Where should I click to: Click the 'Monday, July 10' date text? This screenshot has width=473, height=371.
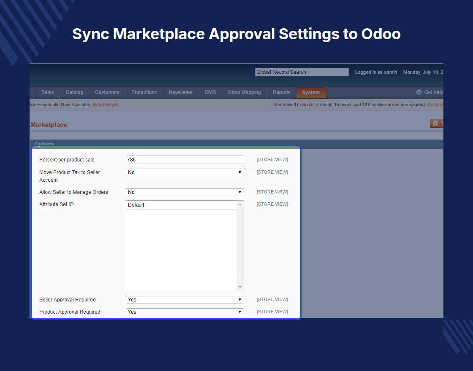[x=423, y=72]
